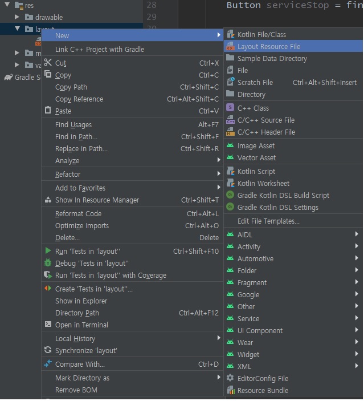Screen dimensions: 364x401
Task: Select Directory Path menu entry
Action: pyautogui.click(x=132, y=313)
